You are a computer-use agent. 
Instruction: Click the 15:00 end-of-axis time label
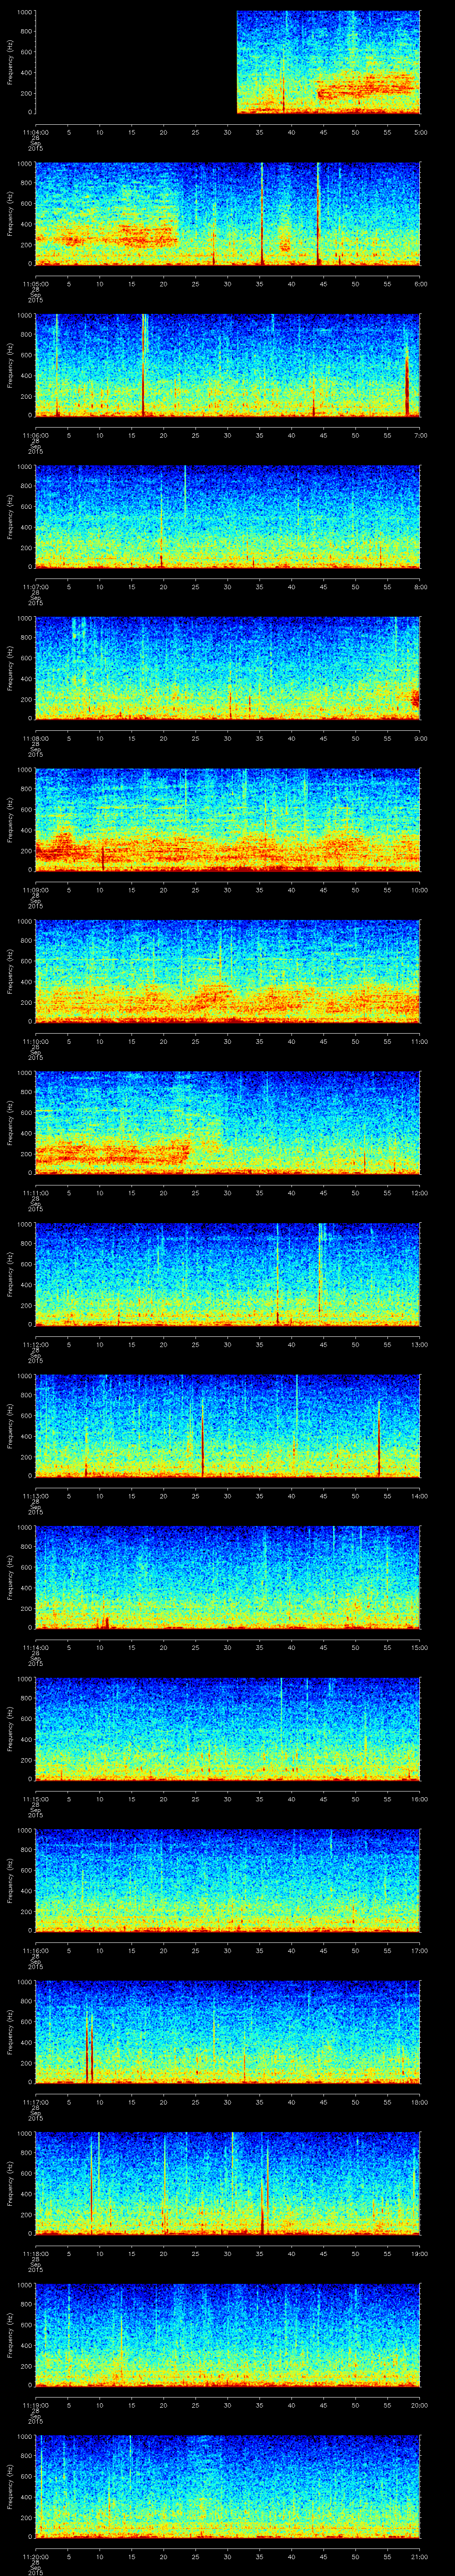[x=420, y=1647]
